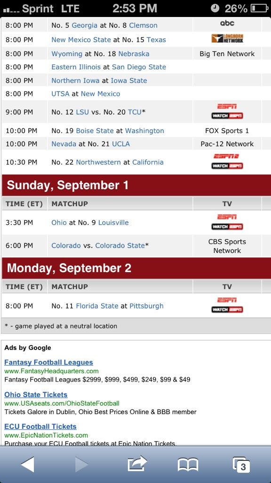Open Ohio State Tickets ad link
The image size is (271, 483).
pos(36,395)
